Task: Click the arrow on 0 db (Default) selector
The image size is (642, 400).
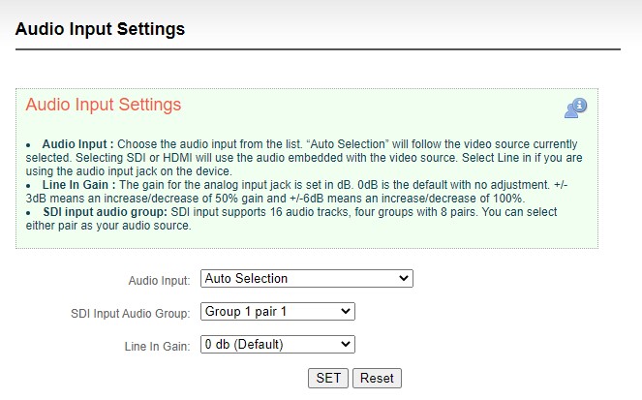Action: 345,345
